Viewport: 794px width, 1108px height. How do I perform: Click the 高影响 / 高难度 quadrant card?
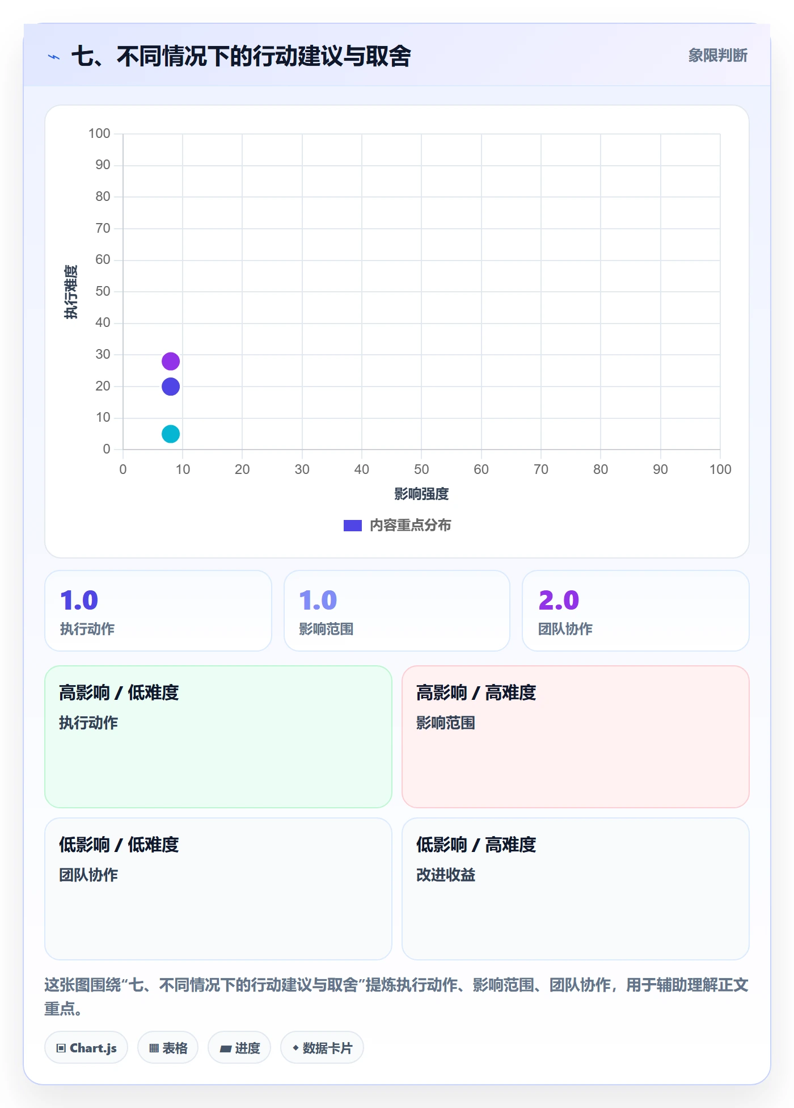coord(576,737)
